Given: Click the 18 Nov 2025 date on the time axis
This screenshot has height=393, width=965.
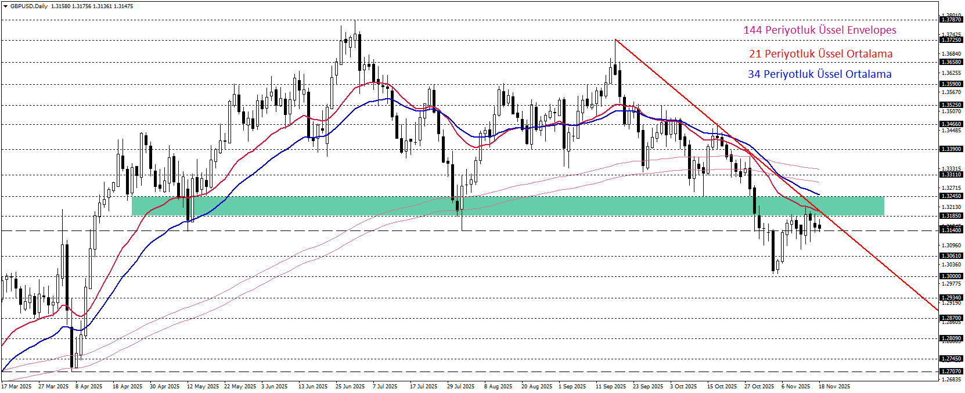Looking at the screenshot, I should pyautogui.click(x=834, y=387).
